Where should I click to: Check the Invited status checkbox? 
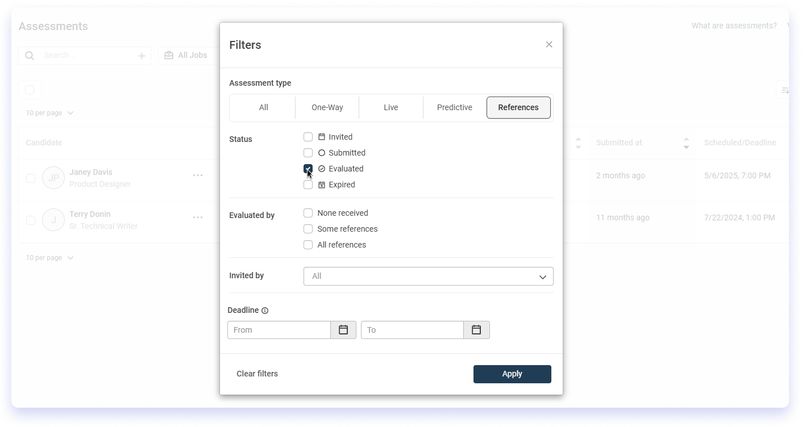tap(308, 137)
